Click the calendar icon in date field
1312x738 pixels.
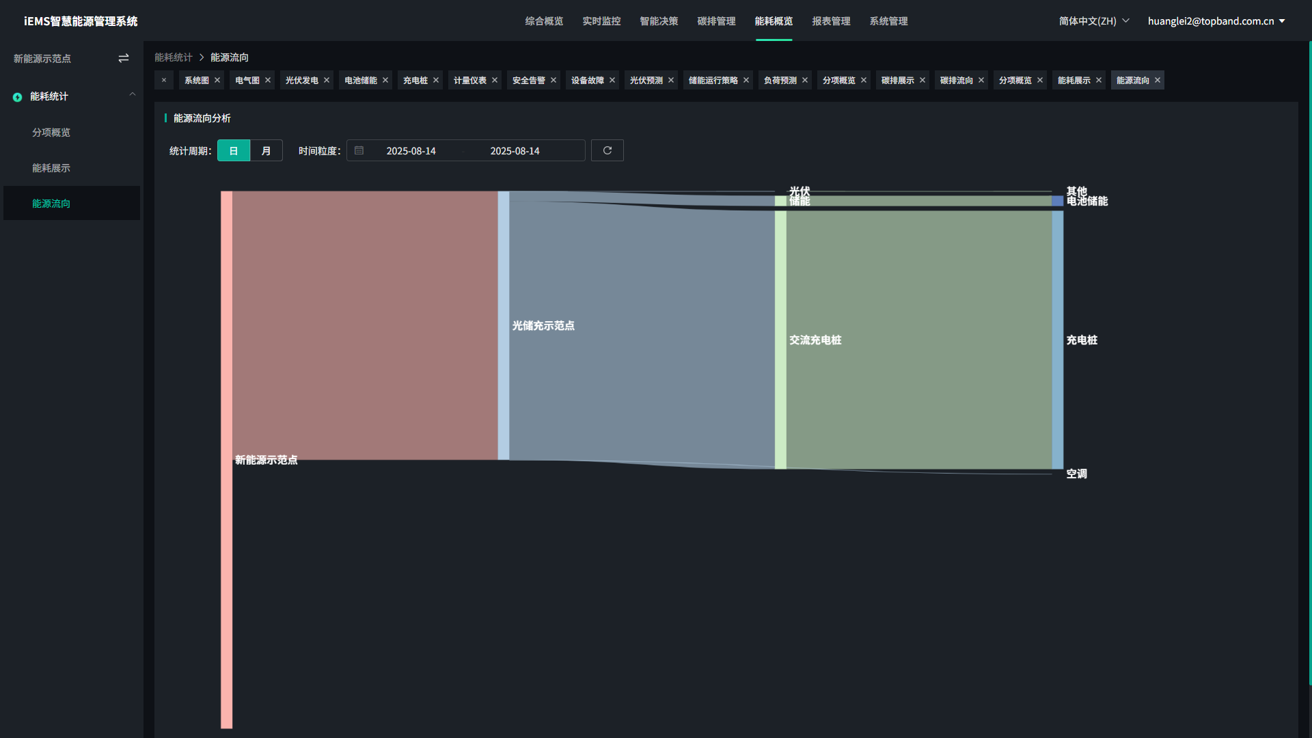click(x=359, y=150)
